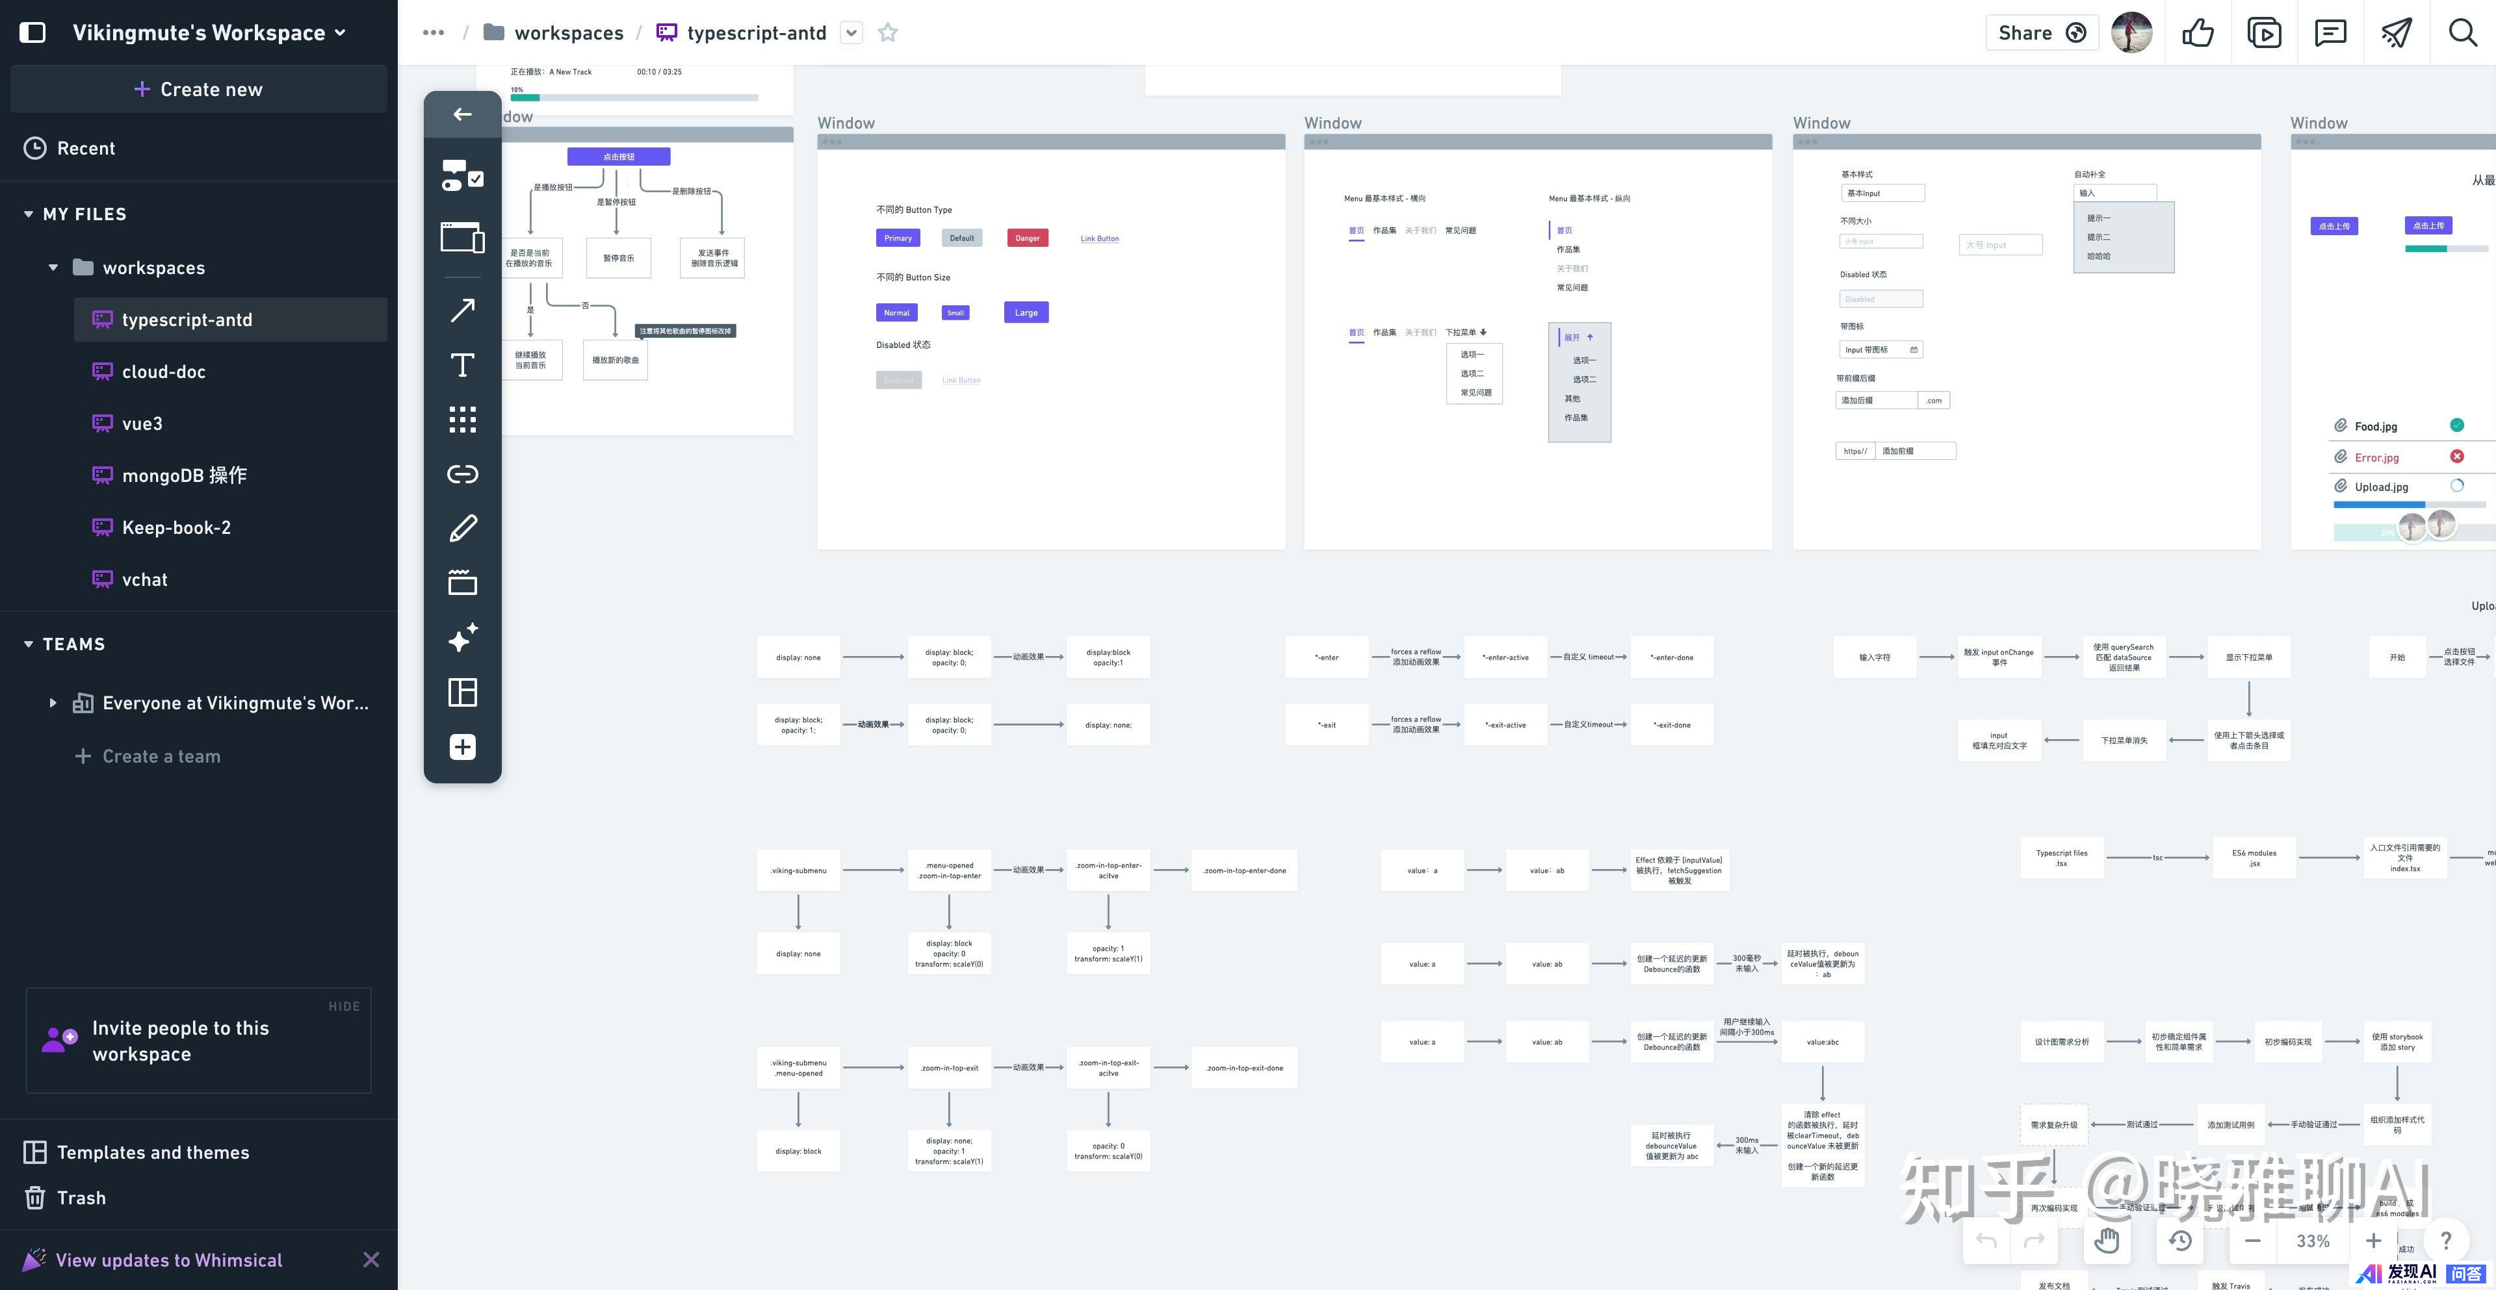Viewport: 2496px width, 1290px height.
Task: Select the Text tool
Action: click(x=462, y=365)
